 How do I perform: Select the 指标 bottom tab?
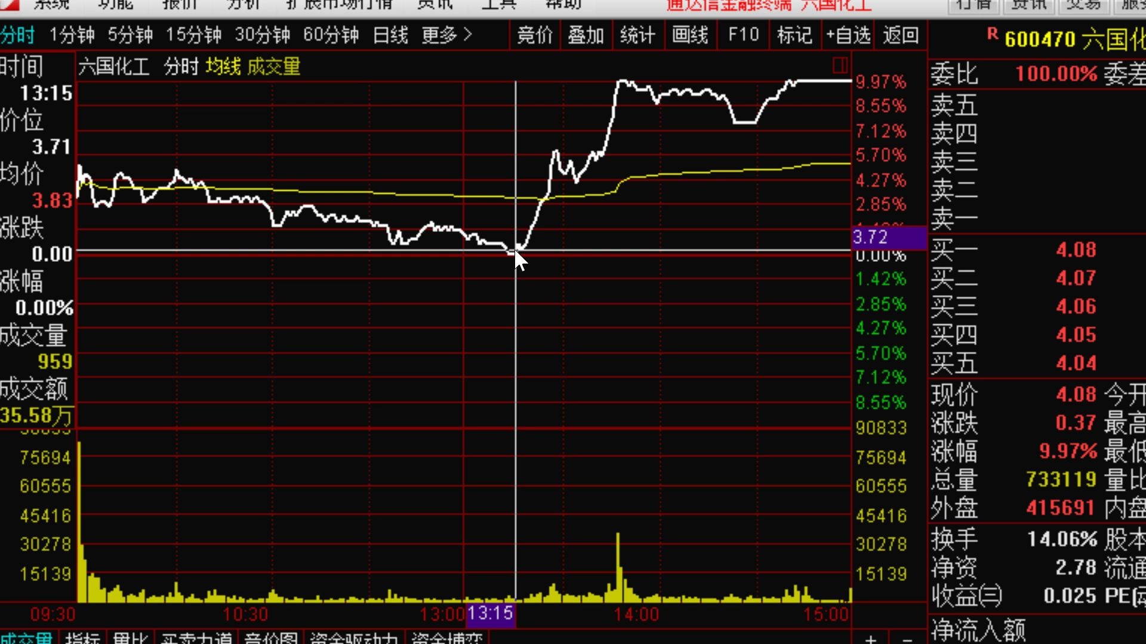pyautogui.click(x=82, y=638)
